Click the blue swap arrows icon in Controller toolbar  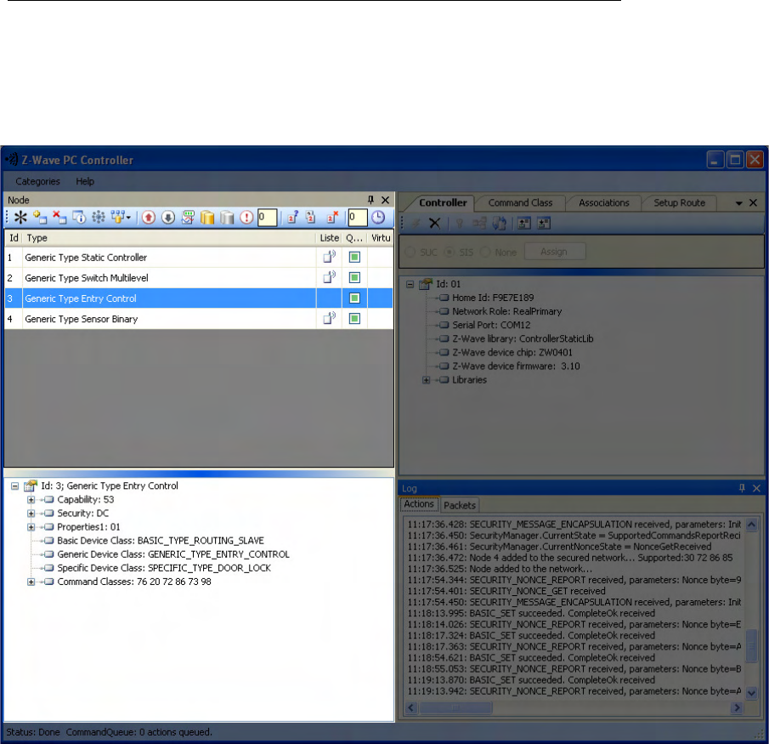[499, 224]
